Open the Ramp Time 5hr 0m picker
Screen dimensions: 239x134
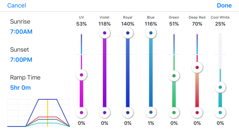pyautogui.click(x=20, y=88)
